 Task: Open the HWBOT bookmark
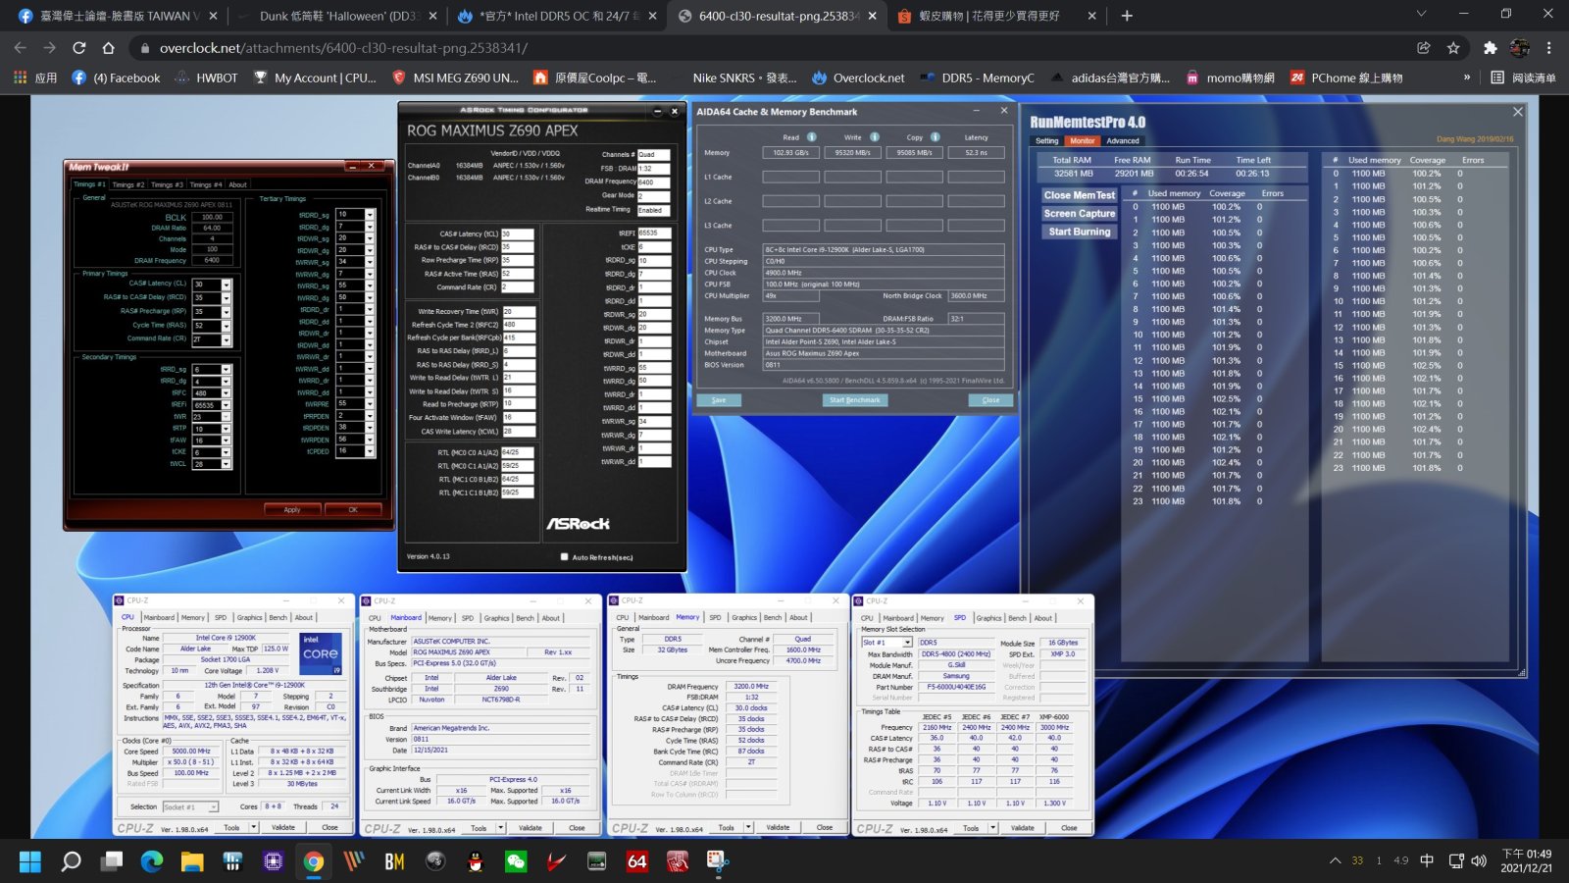207,78
